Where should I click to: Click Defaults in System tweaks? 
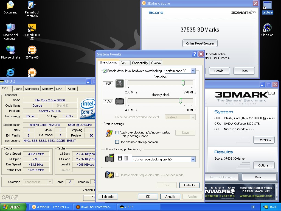[189, 185]
